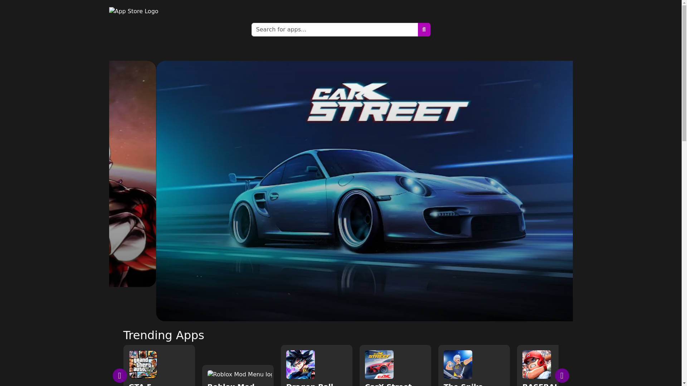Focus the Search for apps field
The image size is (687, 386).
335,30
